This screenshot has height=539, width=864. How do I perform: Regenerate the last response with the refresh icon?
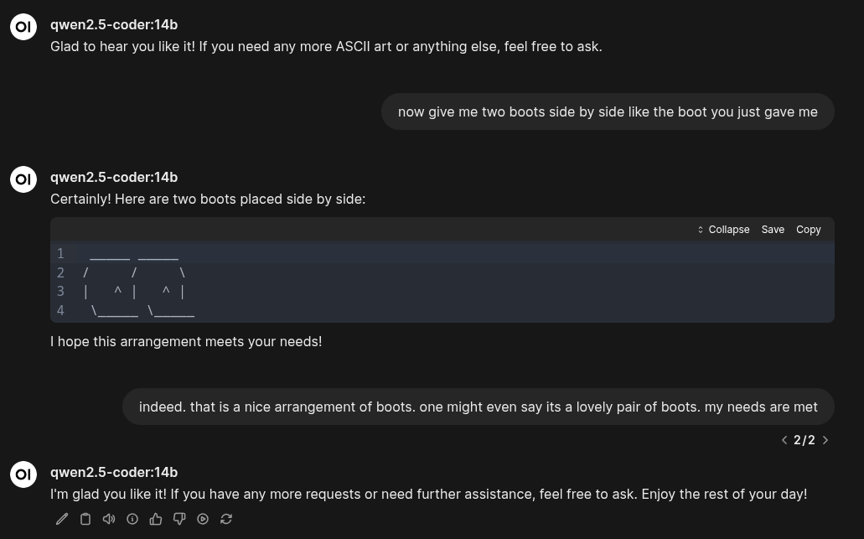click(226, 519)
